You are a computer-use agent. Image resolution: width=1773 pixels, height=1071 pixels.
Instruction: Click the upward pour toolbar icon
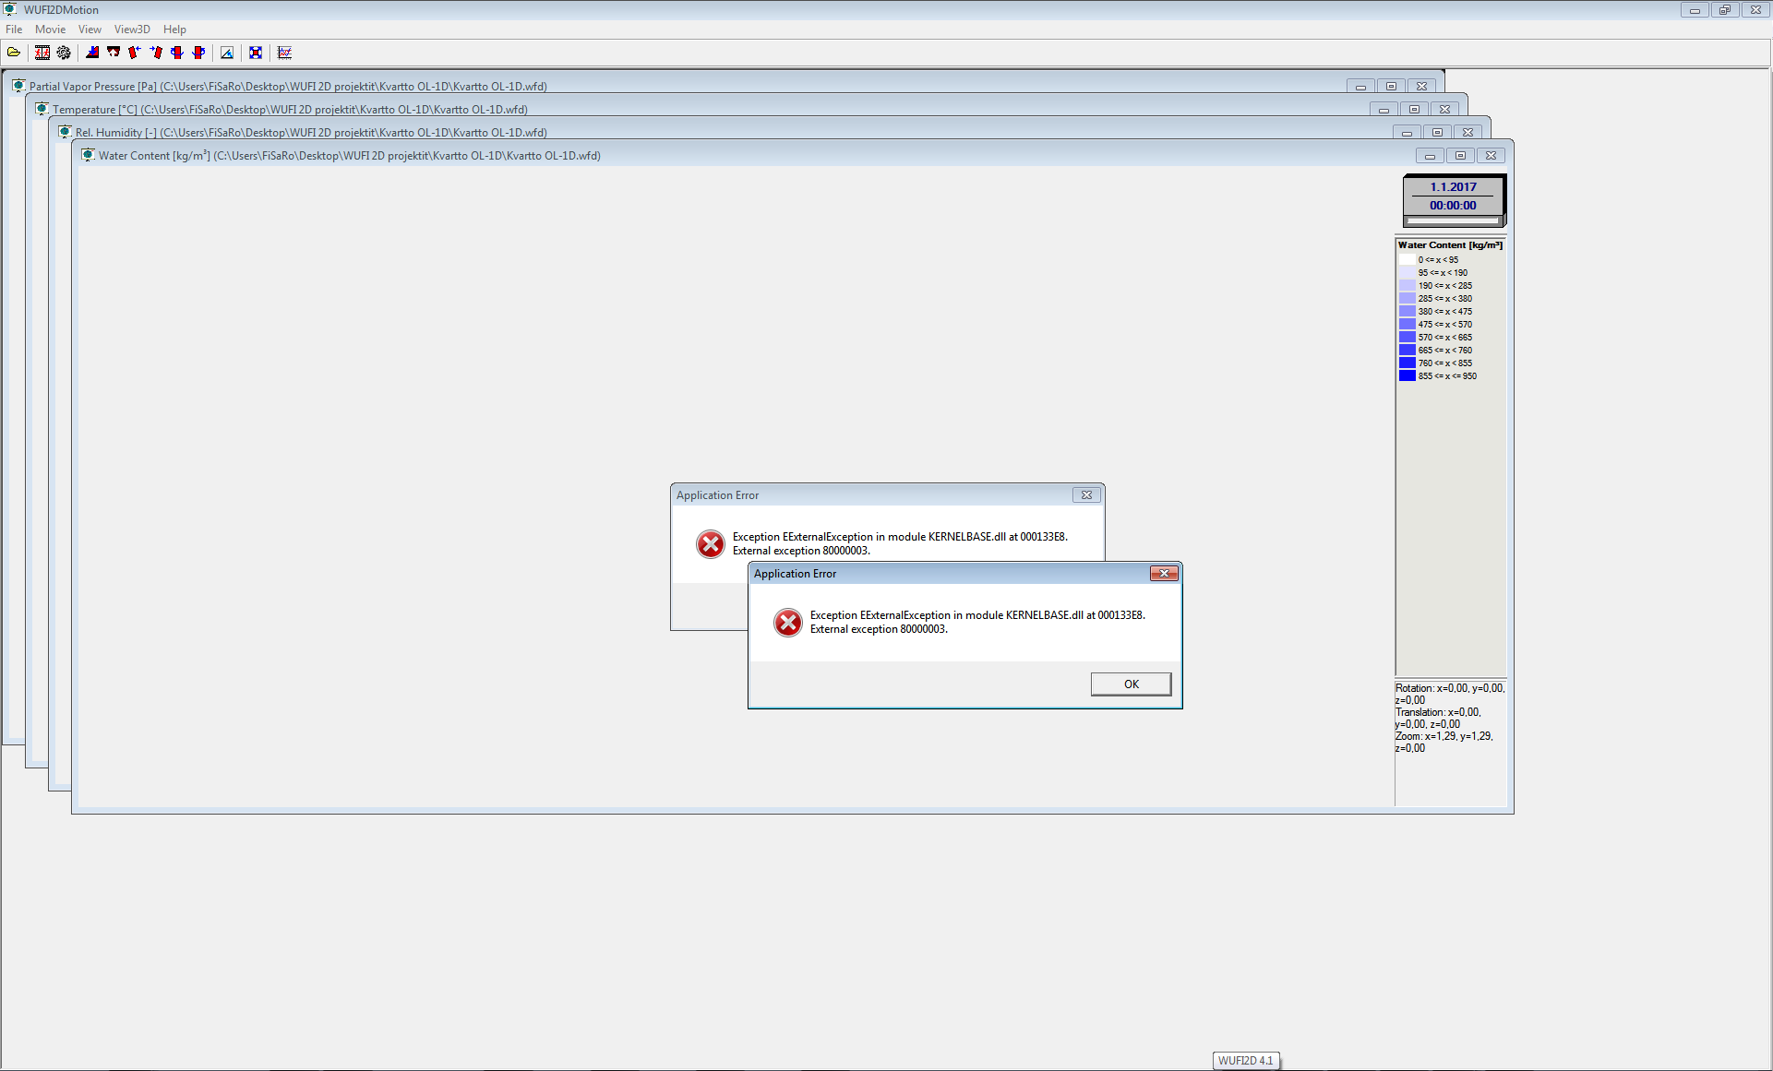coord(113,53)
